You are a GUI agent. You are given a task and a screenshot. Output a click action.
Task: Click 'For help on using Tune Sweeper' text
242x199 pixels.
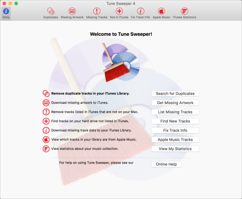(x=85, y=163)
